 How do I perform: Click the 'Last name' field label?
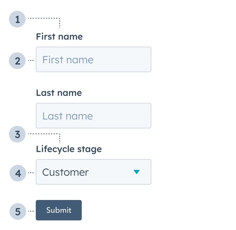click(x=59, y=93)
